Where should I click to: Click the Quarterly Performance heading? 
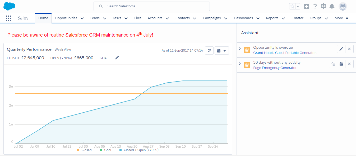[x=29, y=49]
